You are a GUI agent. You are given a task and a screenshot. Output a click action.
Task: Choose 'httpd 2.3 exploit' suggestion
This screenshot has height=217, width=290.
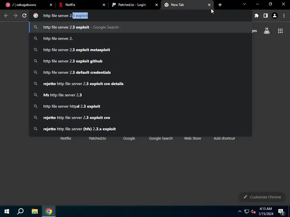coord(140,106)
